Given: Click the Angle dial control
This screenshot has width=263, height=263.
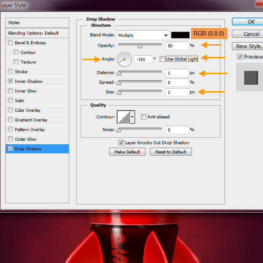Looking at the screenshot, I should (125, 59).
